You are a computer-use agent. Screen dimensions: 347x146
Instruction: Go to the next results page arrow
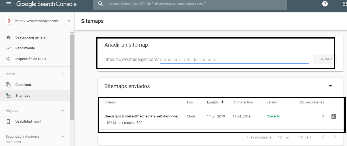click(335, 137)
